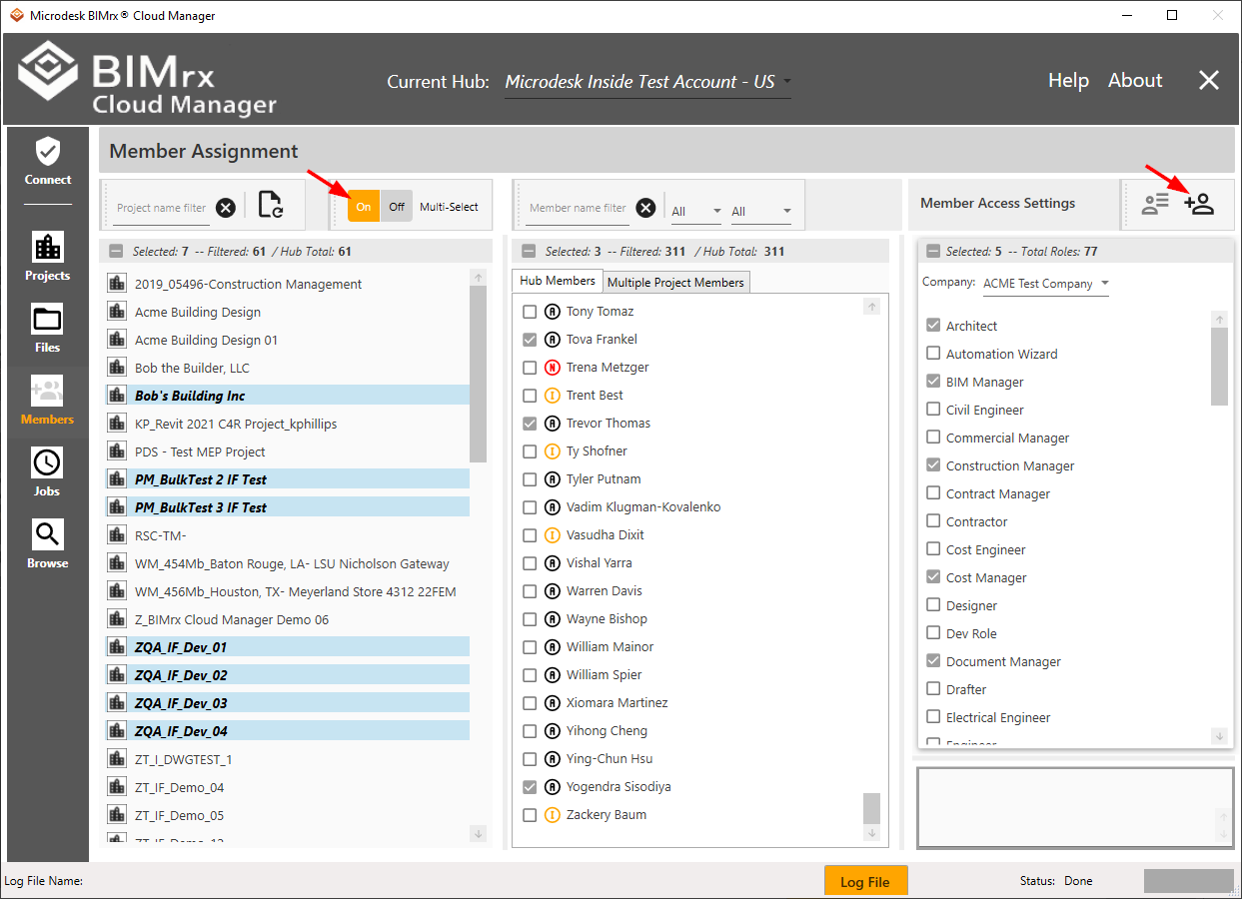This screenshot has width=1242, height=899.
Task: Click the status icon beside Zackery Baum
Action: (552, 815)
